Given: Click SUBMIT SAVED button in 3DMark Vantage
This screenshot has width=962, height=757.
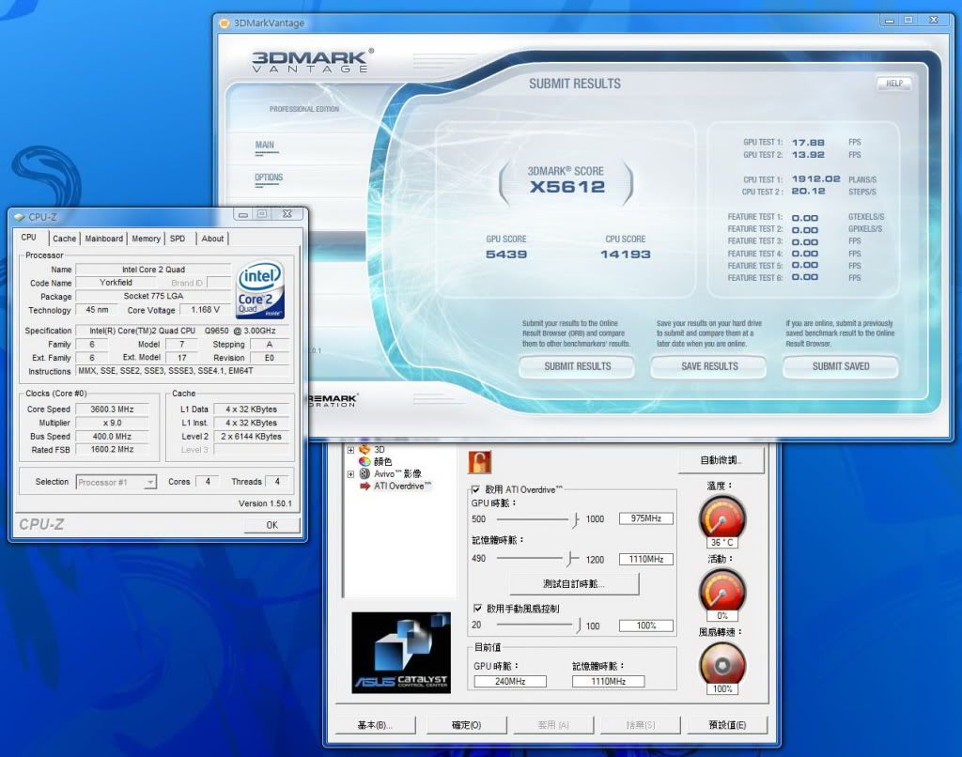Looking at the screenshot, I should click(x=841, y=367).
